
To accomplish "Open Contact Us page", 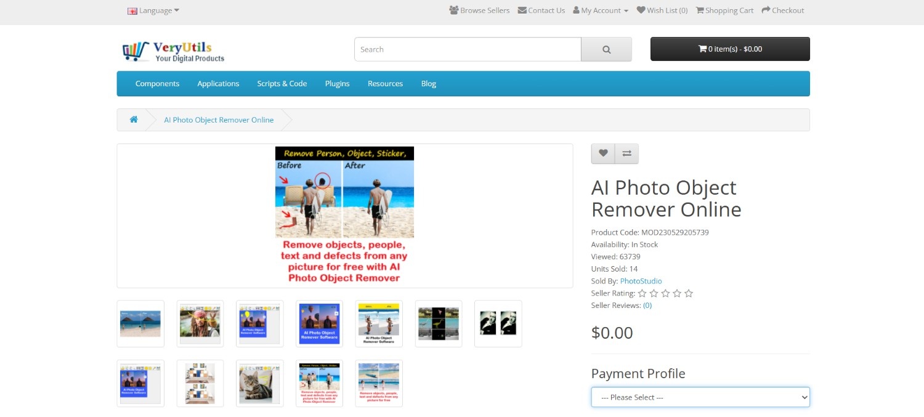I will (x=541, y=10).
